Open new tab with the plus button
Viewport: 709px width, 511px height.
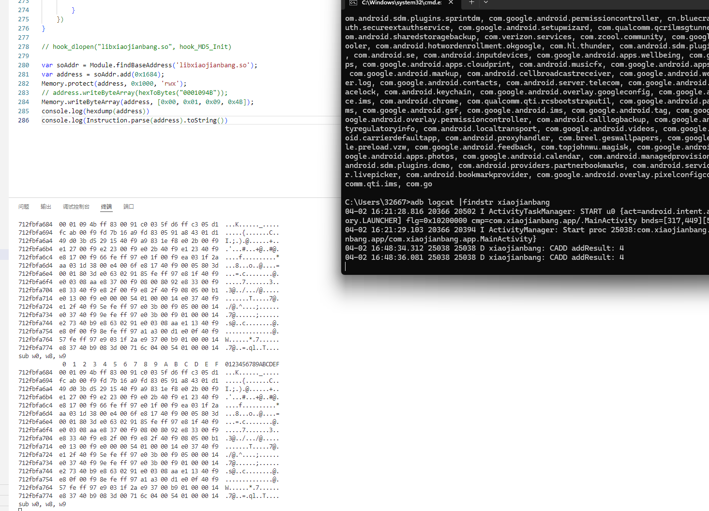471,2
